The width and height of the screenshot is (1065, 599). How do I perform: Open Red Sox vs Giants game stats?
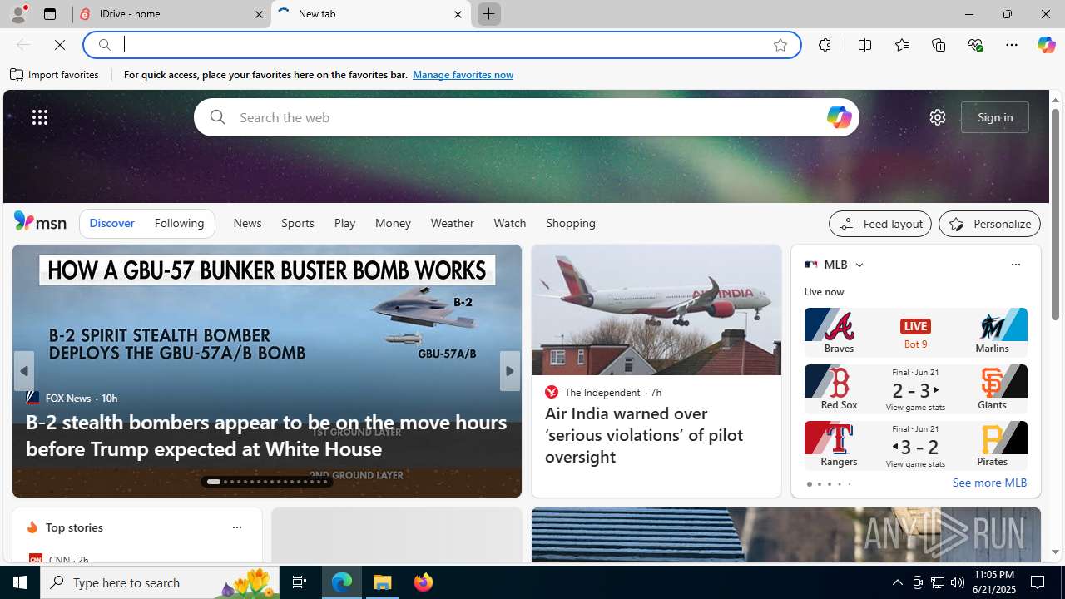click(915, 389)
